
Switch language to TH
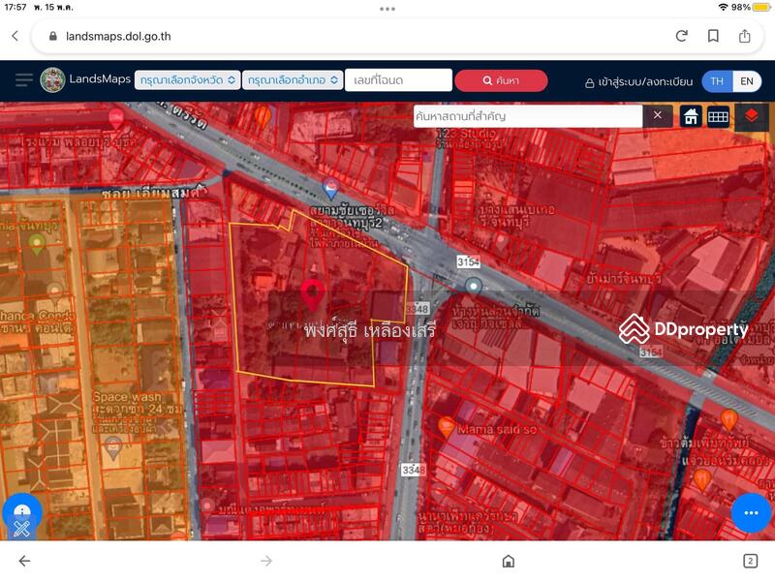pos(717,81)
